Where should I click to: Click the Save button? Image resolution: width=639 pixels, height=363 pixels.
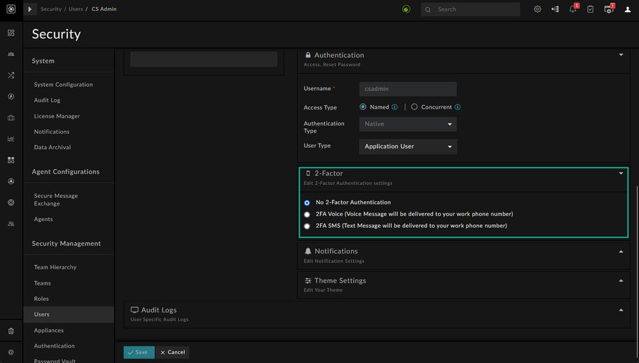[138, 352]
